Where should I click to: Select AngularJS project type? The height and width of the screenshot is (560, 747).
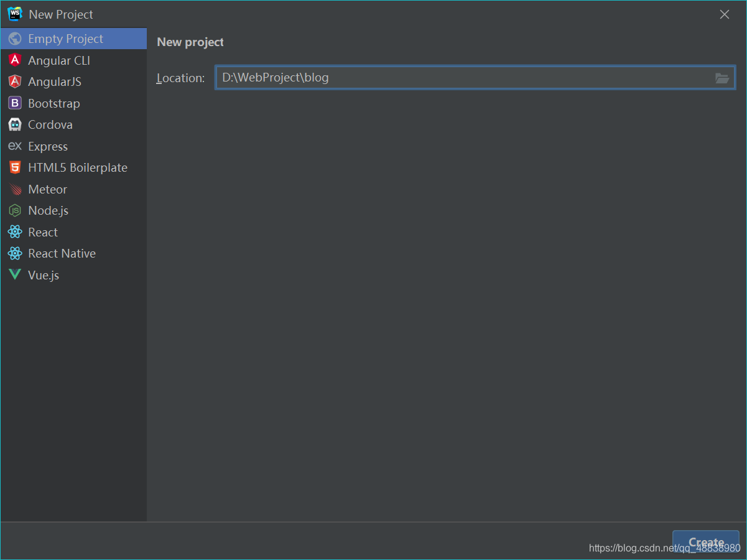pyautogui.click(x=73, y=82)
